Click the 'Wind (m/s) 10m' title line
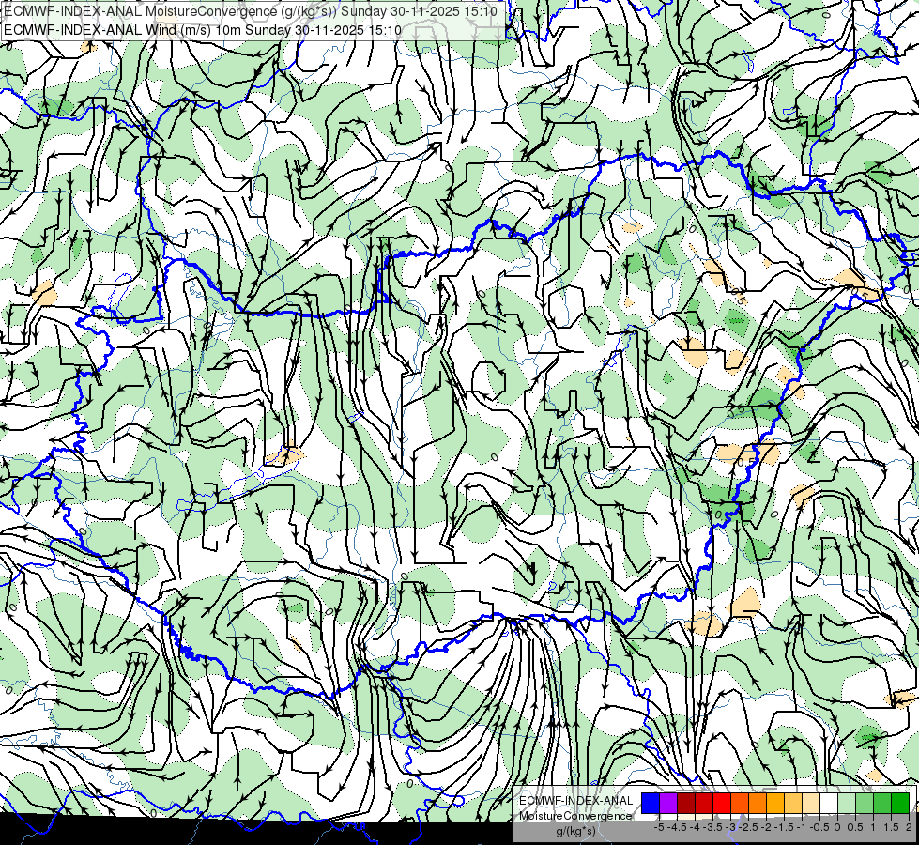The image size is (919, 845). [x=203, y=30]
